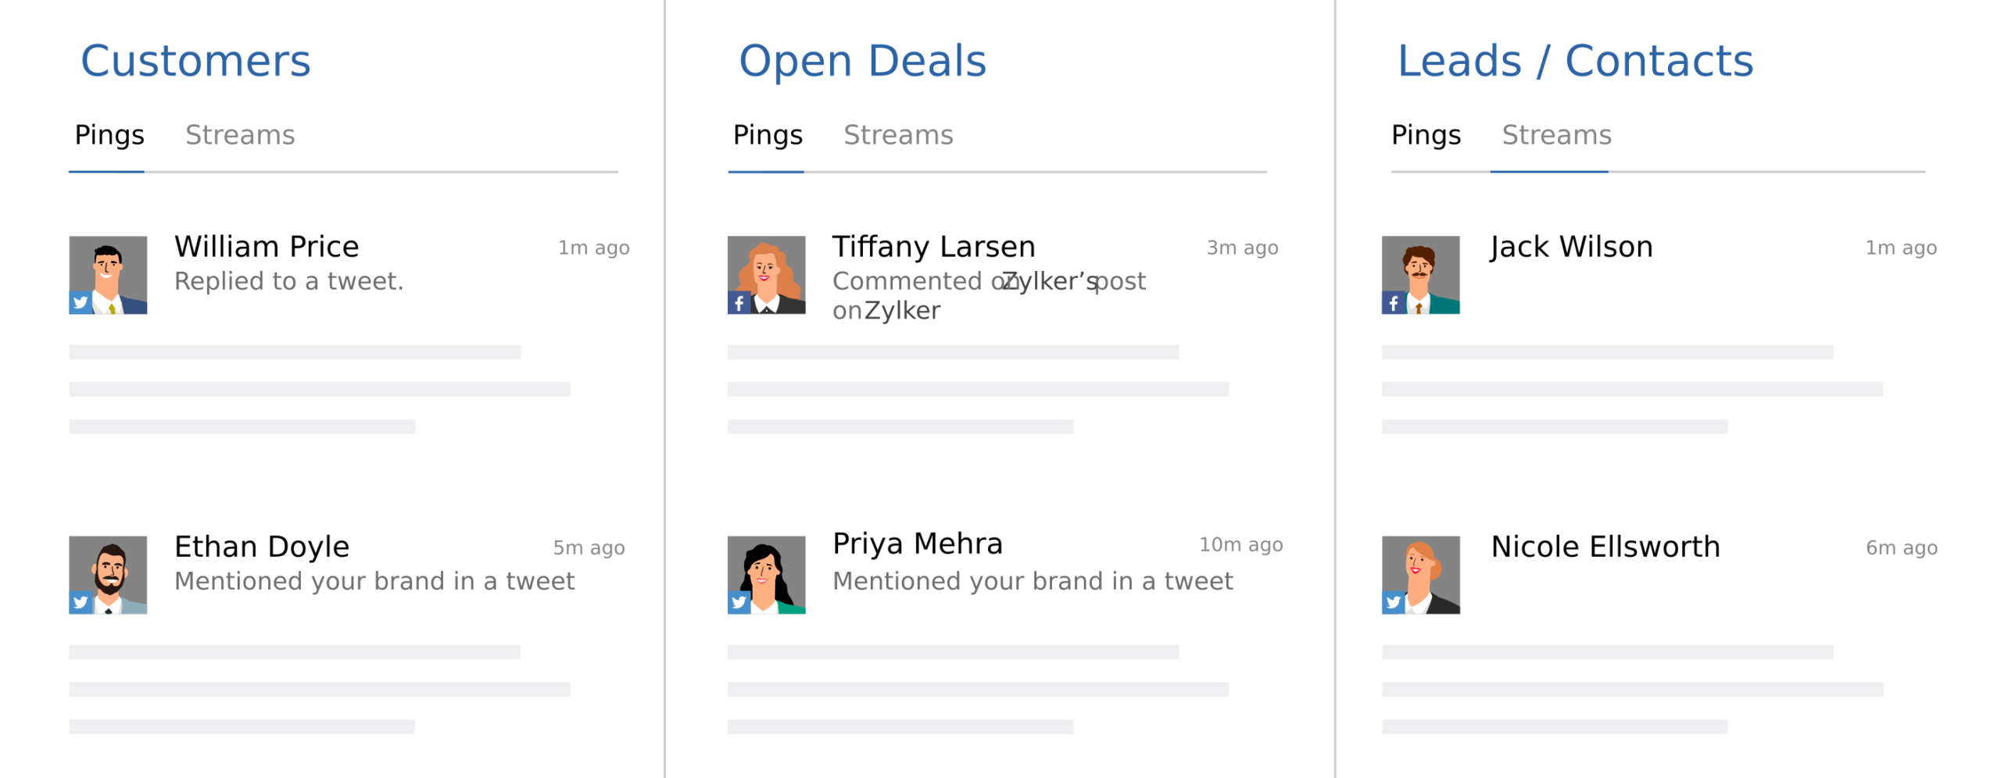Open William Price's profile picture

tap(108, 275)
